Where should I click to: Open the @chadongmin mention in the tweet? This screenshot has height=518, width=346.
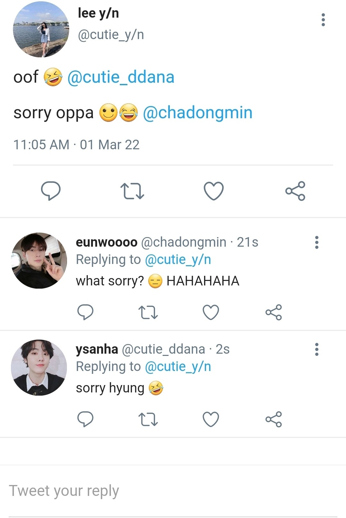(197, 113)
